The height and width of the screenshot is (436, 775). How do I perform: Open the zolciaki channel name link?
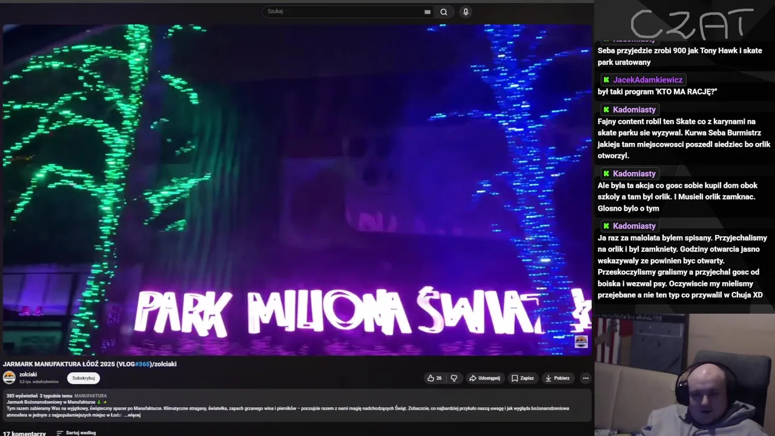28,374
